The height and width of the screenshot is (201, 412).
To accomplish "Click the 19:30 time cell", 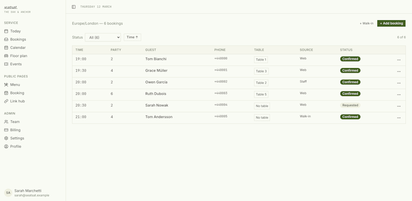I will (81, 71).
